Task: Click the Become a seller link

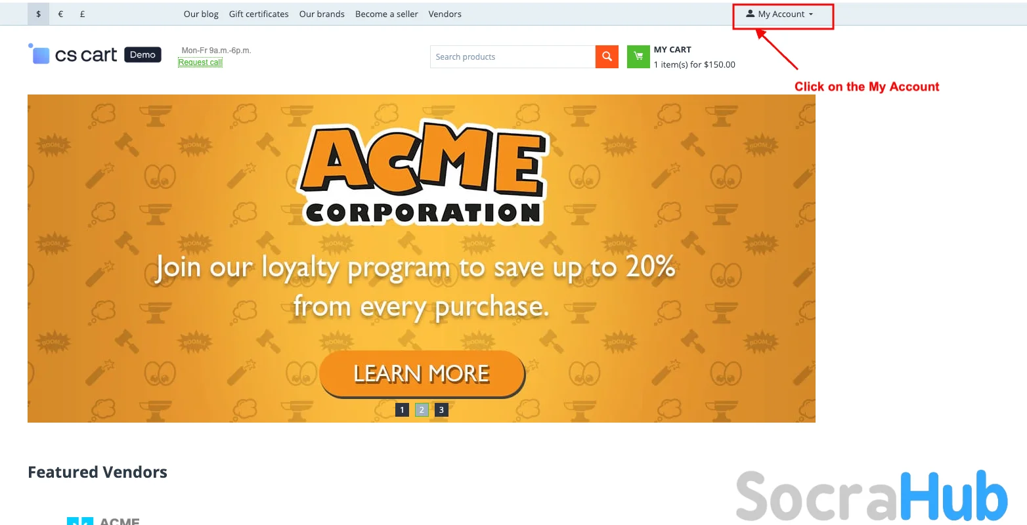Action: [x=387, y=14]
